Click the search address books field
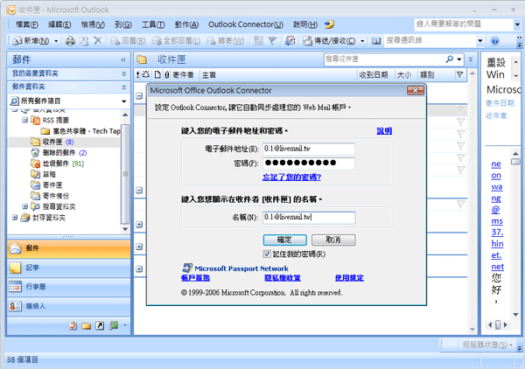The width and height of the screenshot is (525, 369). pos(430,41)
